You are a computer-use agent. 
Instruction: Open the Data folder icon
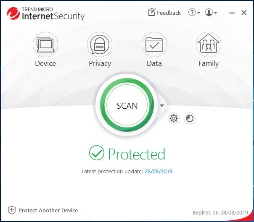point(154,44)
